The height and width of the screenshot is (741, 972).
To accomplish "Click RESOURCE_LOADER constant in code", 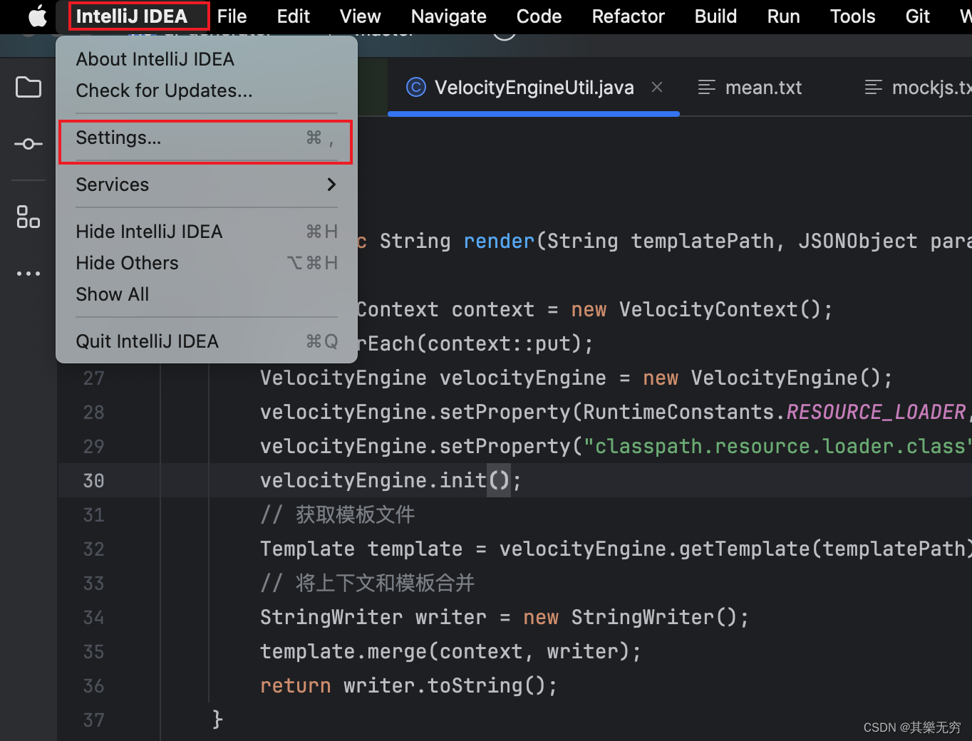I will click(x=876, y=412).
